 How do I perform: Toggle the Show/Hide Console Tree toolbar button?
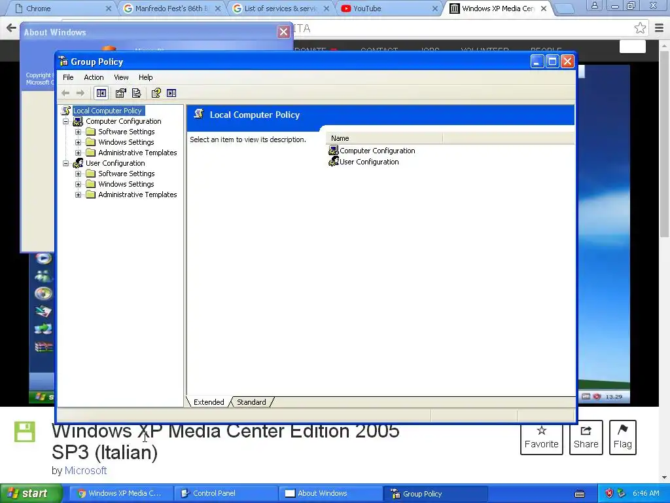click(101, 93)
